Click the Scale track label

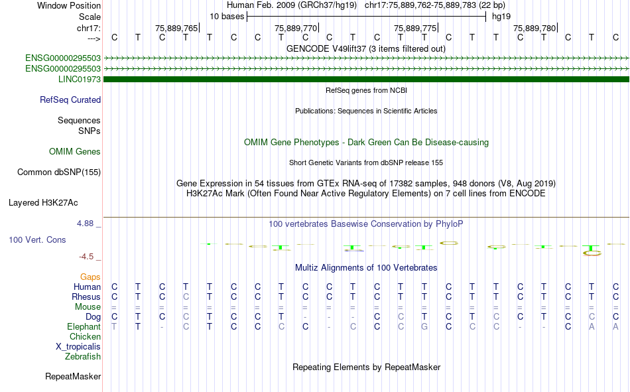(x=90, y=17)
